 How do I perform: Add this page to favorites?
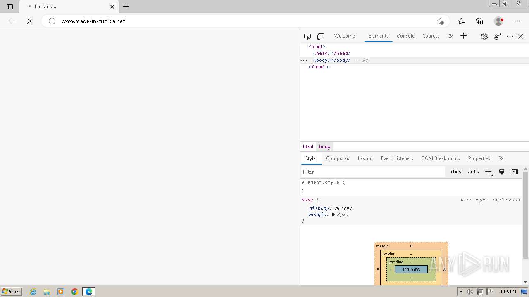(440, 21)
